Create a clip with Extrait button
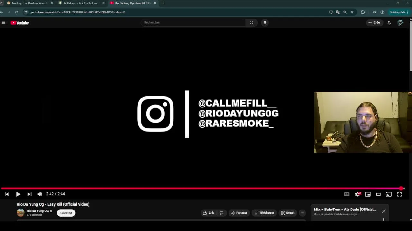412x231 pixels. (x=287, y=213)
